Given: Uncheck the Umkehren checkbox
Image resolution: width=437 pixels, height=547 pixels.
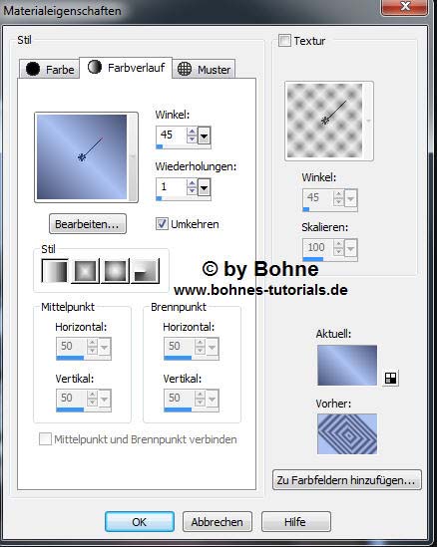Looking at the screenshot, I should click(162, 224).
